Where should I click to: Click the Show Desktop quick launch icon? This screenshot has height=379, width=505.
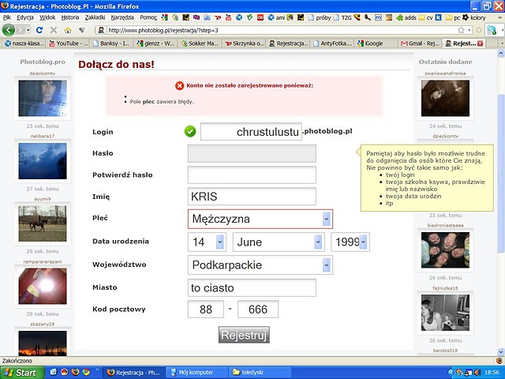(x=54, y=372)
